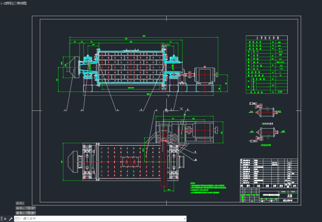Select the title block at bottom right
The width and height of the screenshot is (322, 222).
tap(269, 195)
